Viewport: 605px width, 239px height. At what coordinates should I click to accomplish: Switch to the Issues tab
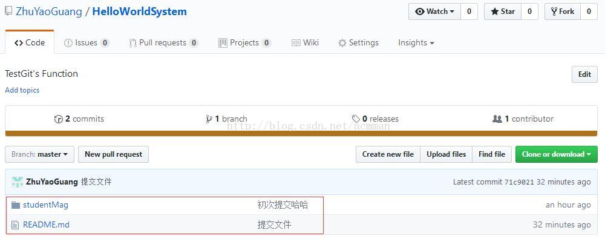(87, 42)
